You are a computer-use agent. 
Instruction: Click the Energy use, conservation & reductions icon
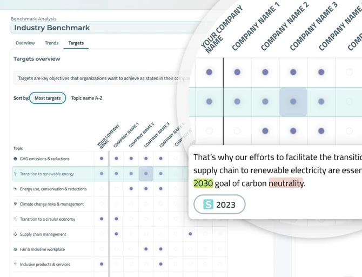[x=15, y=189]
